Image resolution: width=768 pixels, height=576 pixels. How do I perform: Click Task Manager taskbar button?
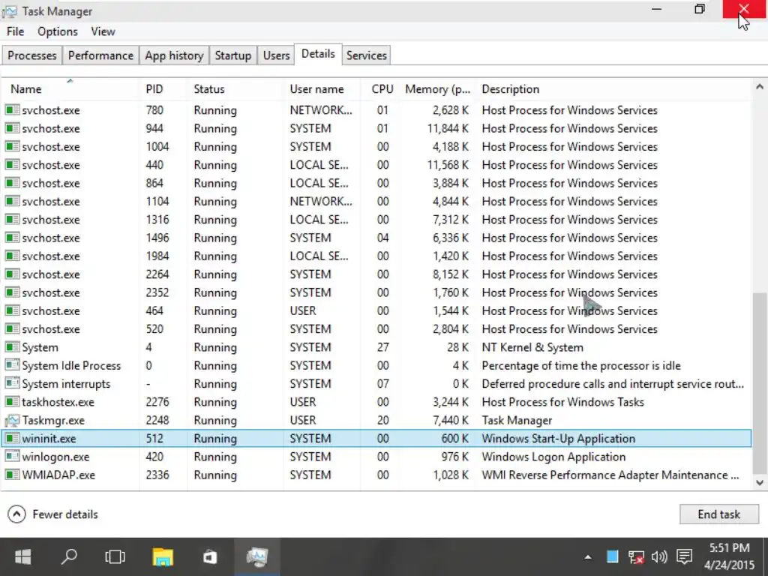point(257,556)
